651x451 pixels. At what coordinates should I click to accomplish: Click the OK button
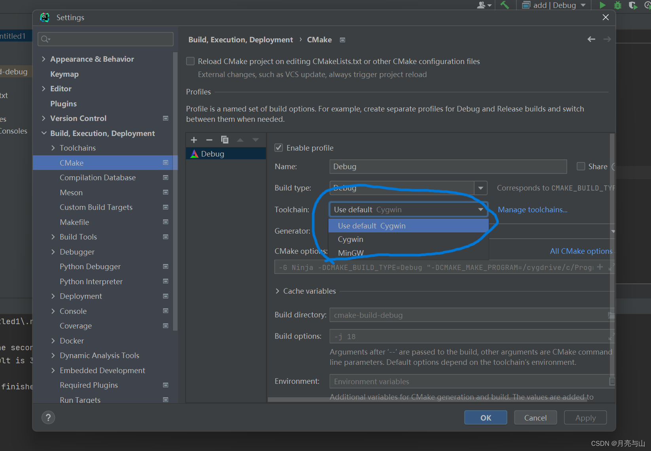pos(486,418)
